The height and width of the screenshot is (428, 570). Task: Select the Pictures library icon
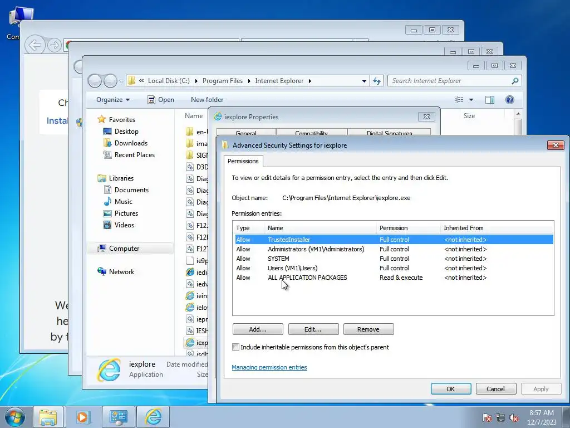107,213
